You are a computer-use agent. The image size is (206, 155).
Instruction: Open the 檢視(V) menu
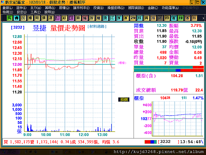[8, 12]
